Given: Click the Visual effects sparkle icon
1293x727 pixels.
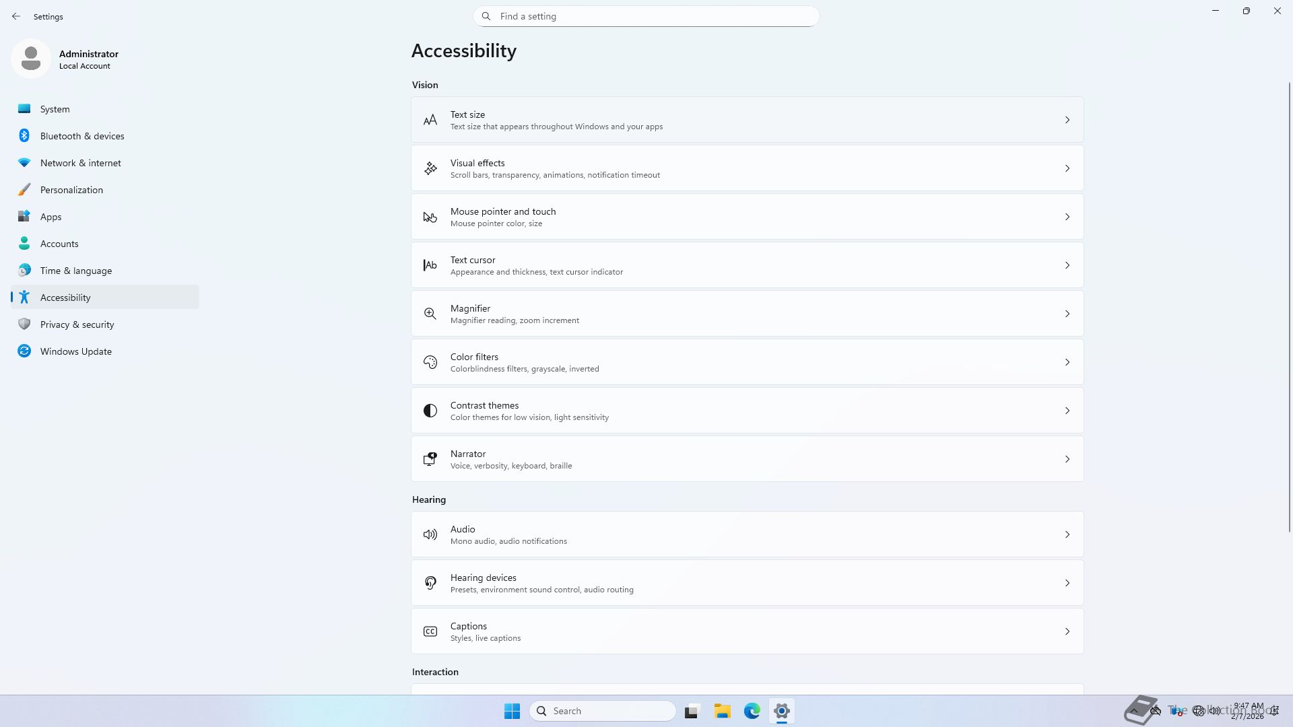Looking at the screenshot, I should coord(430,169).
